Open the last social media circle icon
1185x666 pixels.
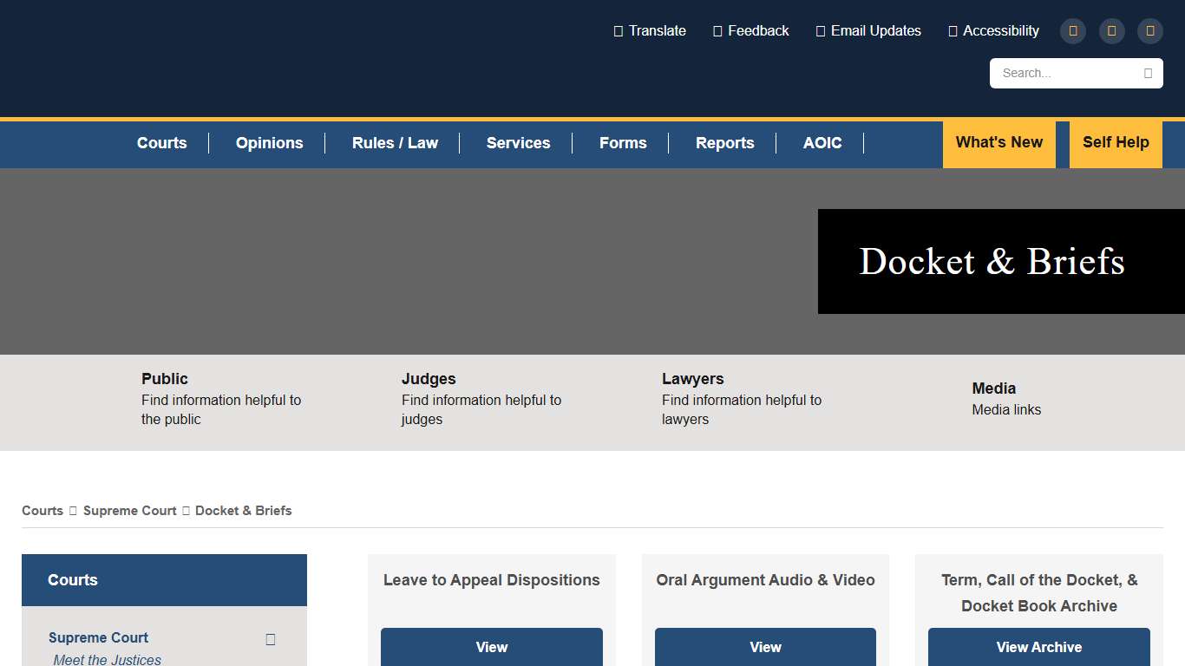coord(1149,30)
